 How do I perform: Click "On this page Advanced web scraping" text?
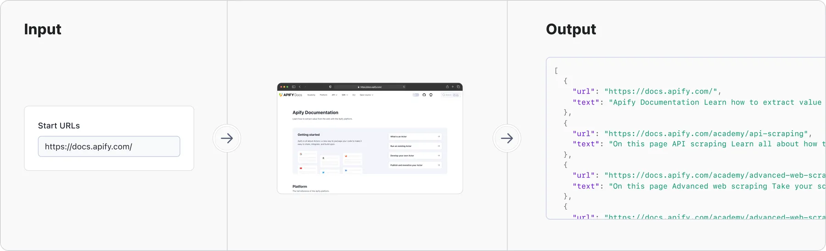pos(717,186)
